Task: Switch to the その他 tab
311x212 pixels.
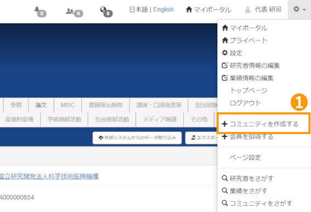Action: pos(199,119)
